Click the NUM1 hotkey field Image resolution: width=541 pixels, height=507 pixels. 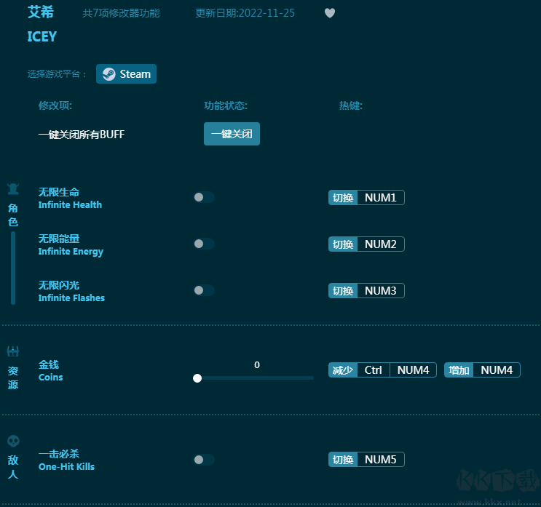380,198
